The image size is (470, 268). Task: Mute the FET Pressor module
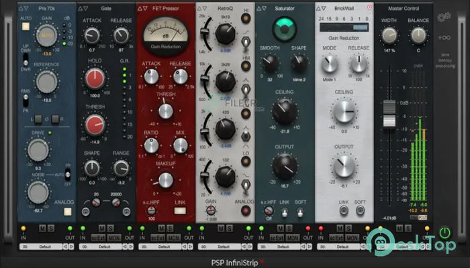point(162,228)
